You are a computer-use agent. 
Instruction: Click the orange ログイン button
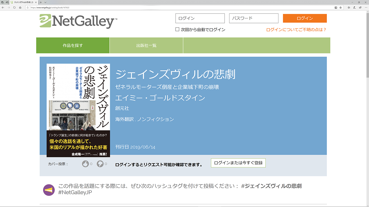pyautogui.click(x=305, y=18)
